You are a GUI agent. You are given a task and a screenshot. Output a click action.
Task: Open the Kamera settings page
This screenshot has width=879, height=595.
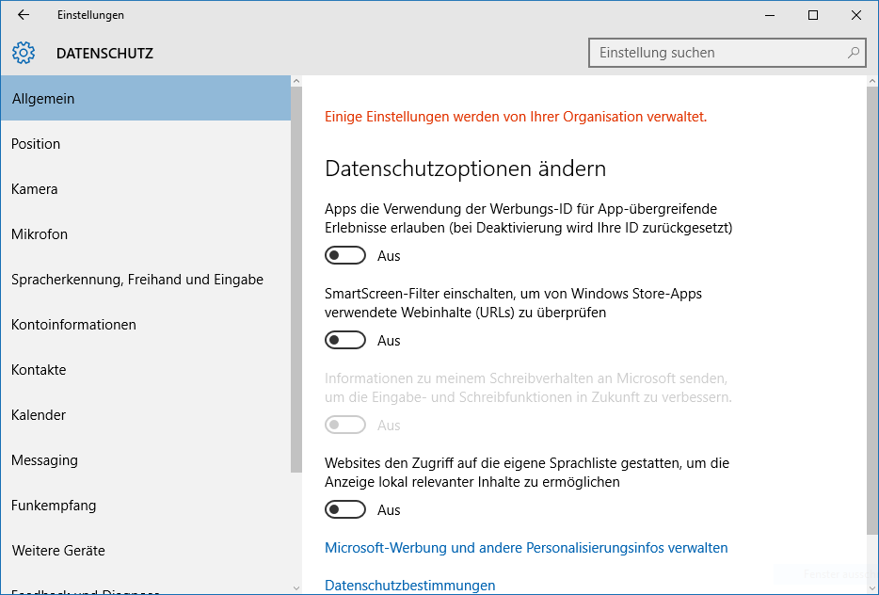click(x=35, y=189)
